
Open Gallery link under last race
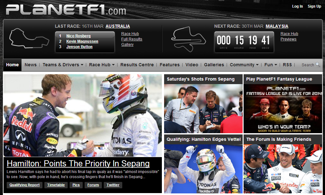point(127,45)
